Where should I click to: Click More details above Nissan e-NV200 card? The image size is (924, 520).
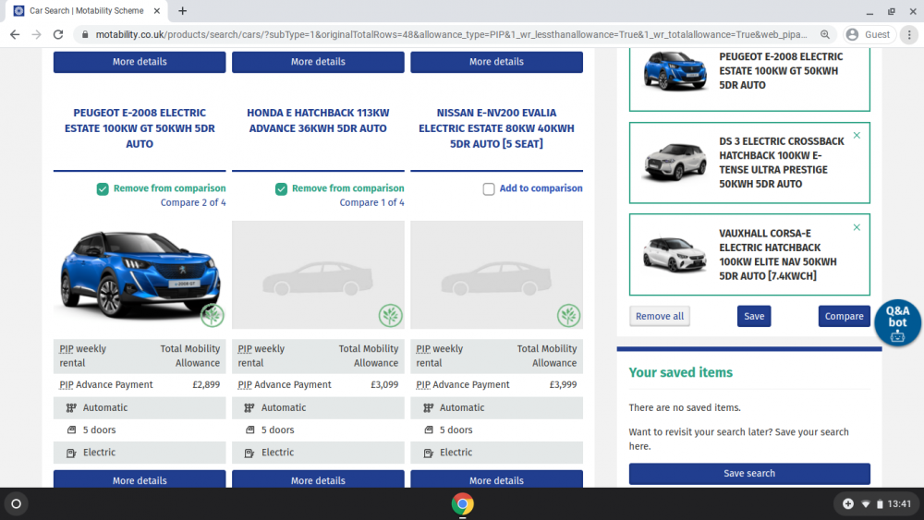click(496, 62)
